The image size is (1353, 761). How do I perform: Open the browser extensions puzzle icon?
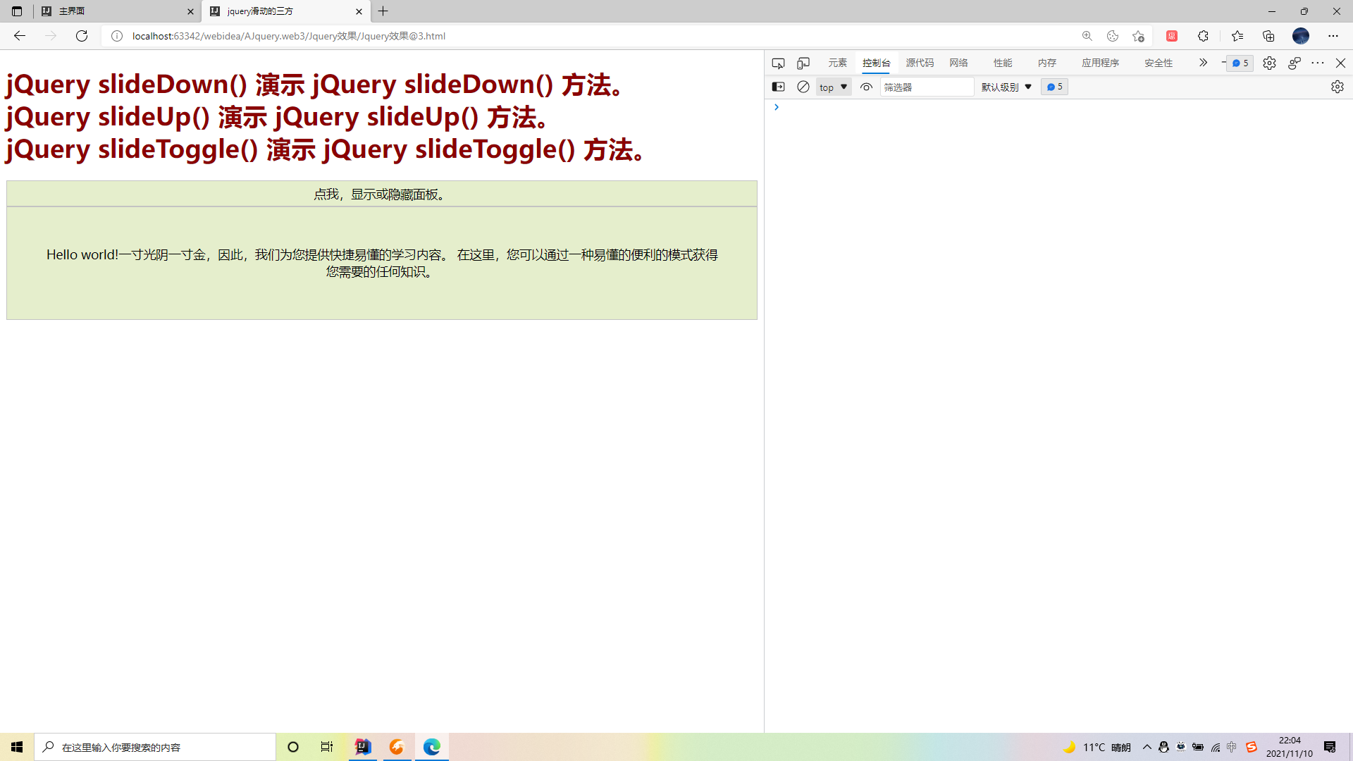tap(1203, 36)
